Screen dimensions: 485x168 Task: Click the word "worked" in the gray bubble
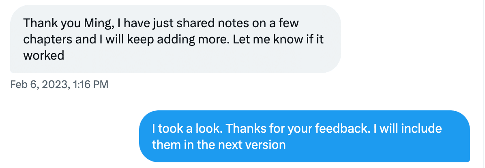pyautogui.click(x=44, y=56)
